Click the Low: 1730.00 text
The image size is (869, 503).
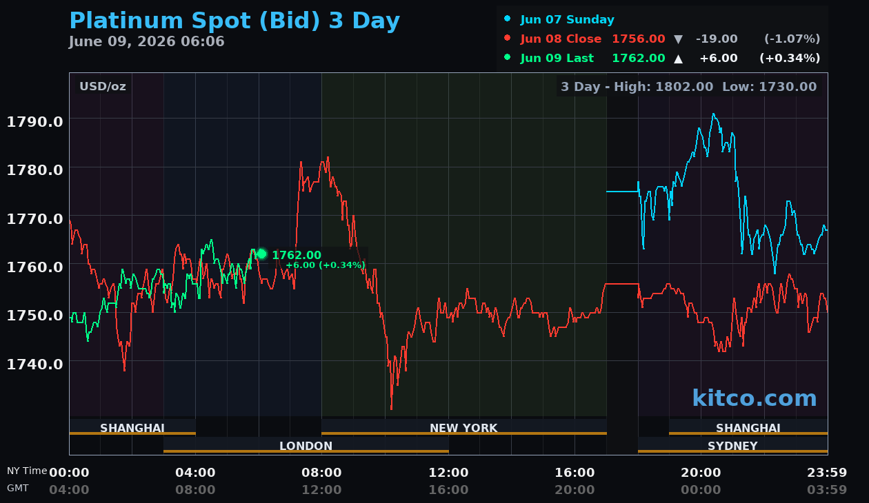pyautogui.click(x=769, y=87)
